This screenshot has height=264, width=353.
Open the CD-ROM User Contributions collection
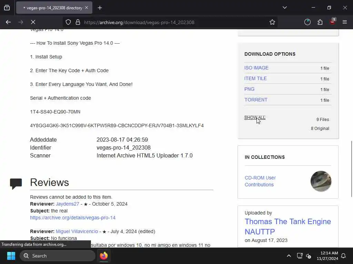click(x=260, y=181)
